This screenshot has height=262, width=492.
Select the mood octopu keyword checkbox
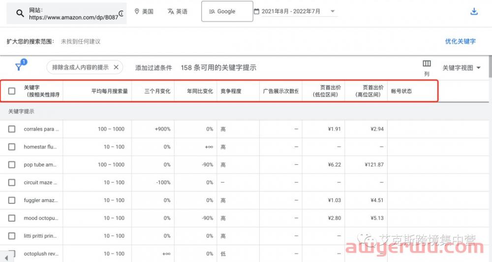(x=12, y=218)
